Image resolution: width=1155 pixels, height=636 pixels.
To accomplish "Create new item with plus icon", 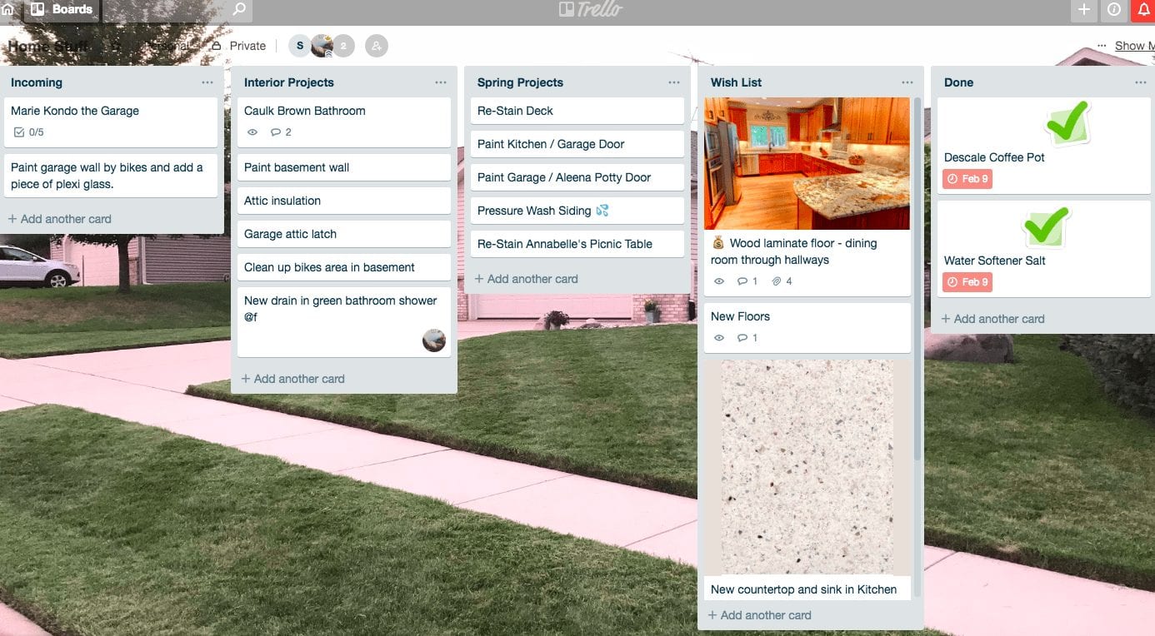I will 1083,9.
